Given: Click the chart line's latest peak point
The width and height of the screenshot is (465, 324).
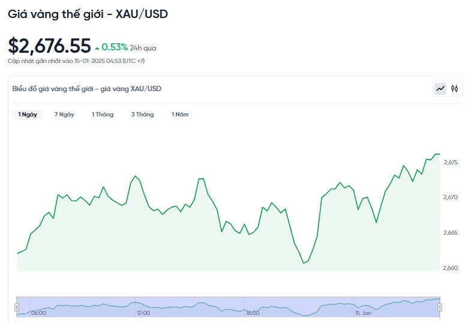Looking at the screenshot, I should [437, 154].
